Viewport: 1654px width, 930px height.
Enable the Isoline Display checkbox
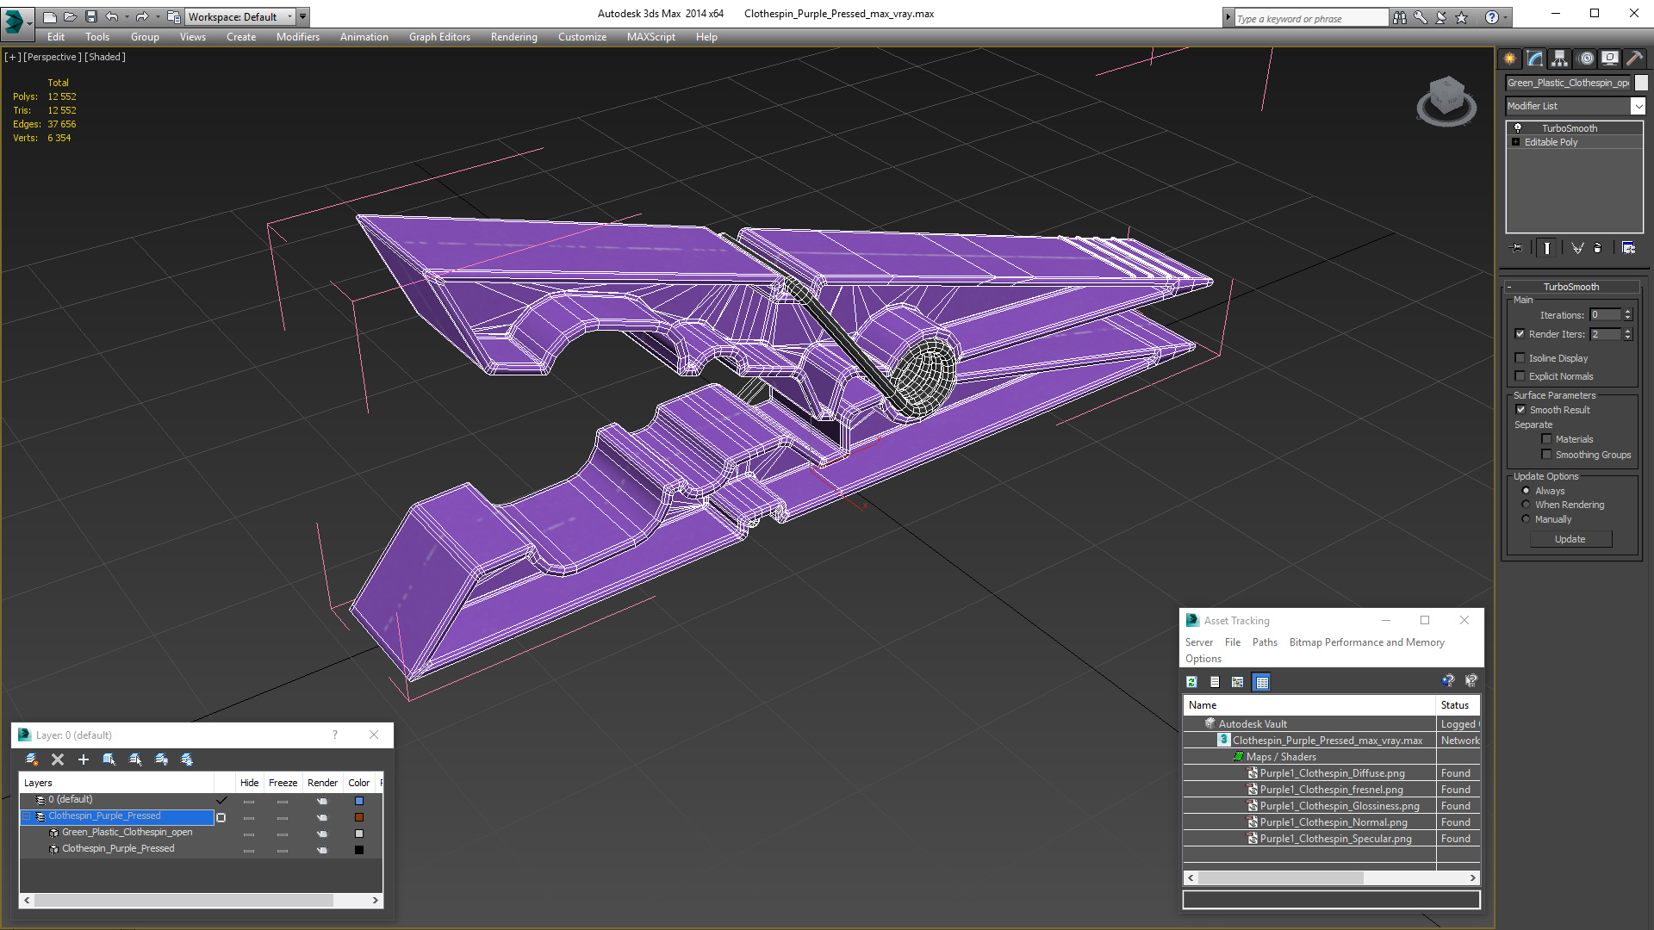point(1520,358)
